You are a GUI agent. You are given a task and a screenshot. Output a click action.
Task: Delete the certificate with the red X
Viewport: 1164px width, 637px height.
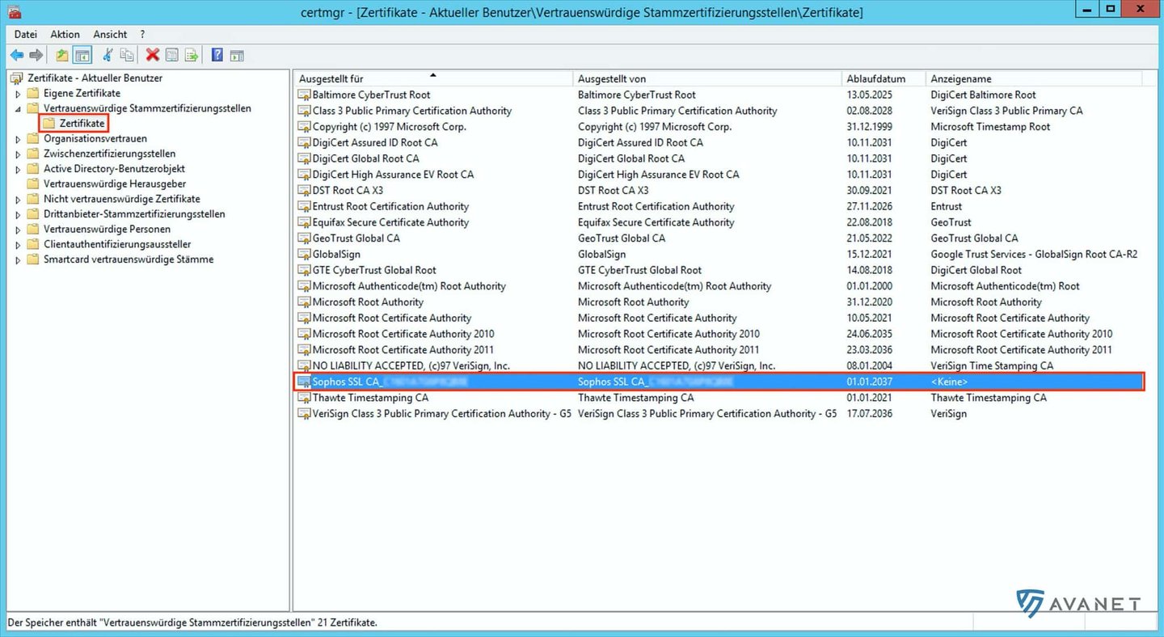tap(152, 55)
